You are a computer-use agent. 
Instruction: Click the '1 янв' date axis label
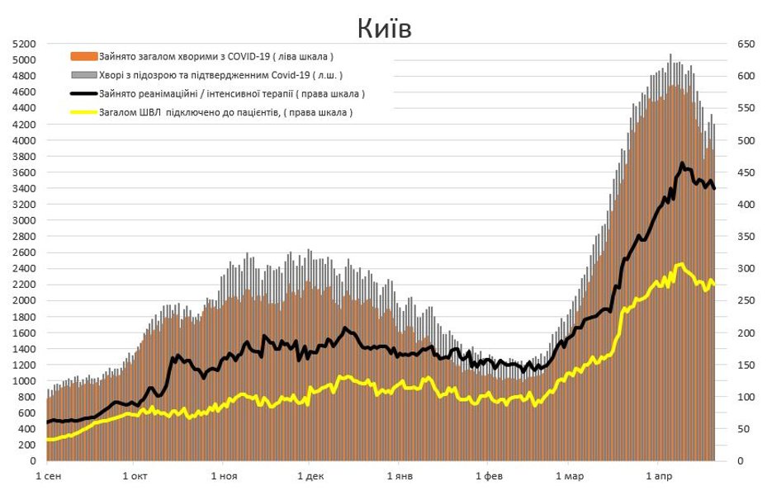[x=400, y=477]
